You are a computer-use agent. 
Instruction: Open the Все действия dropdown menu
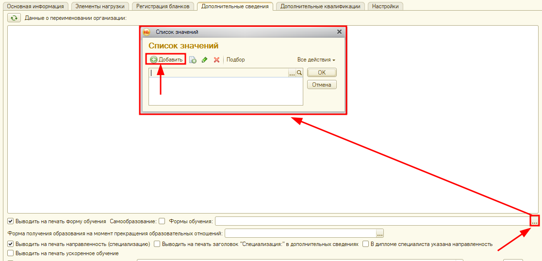(316, 60)
